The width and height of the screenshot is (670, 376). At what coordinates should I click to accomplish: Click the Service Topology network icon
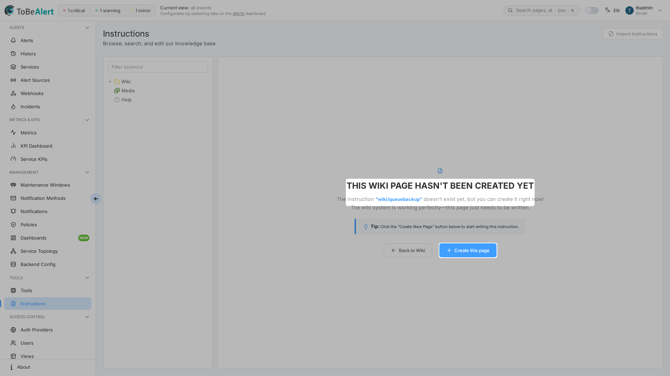(13, 251)
